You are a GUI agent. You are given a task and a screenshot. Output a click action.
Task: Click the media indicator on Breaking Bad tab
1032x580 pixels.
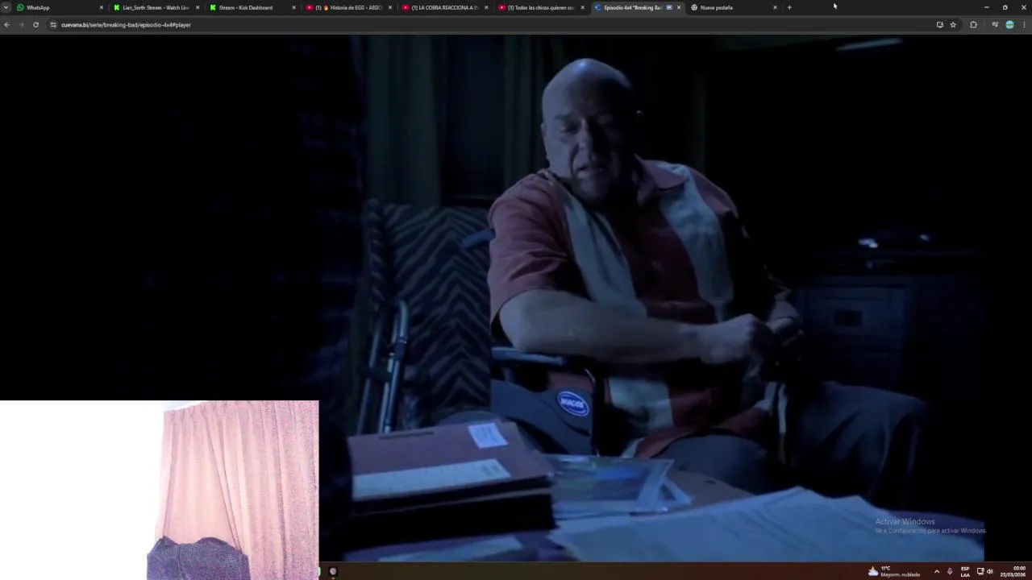pos(669,7)
